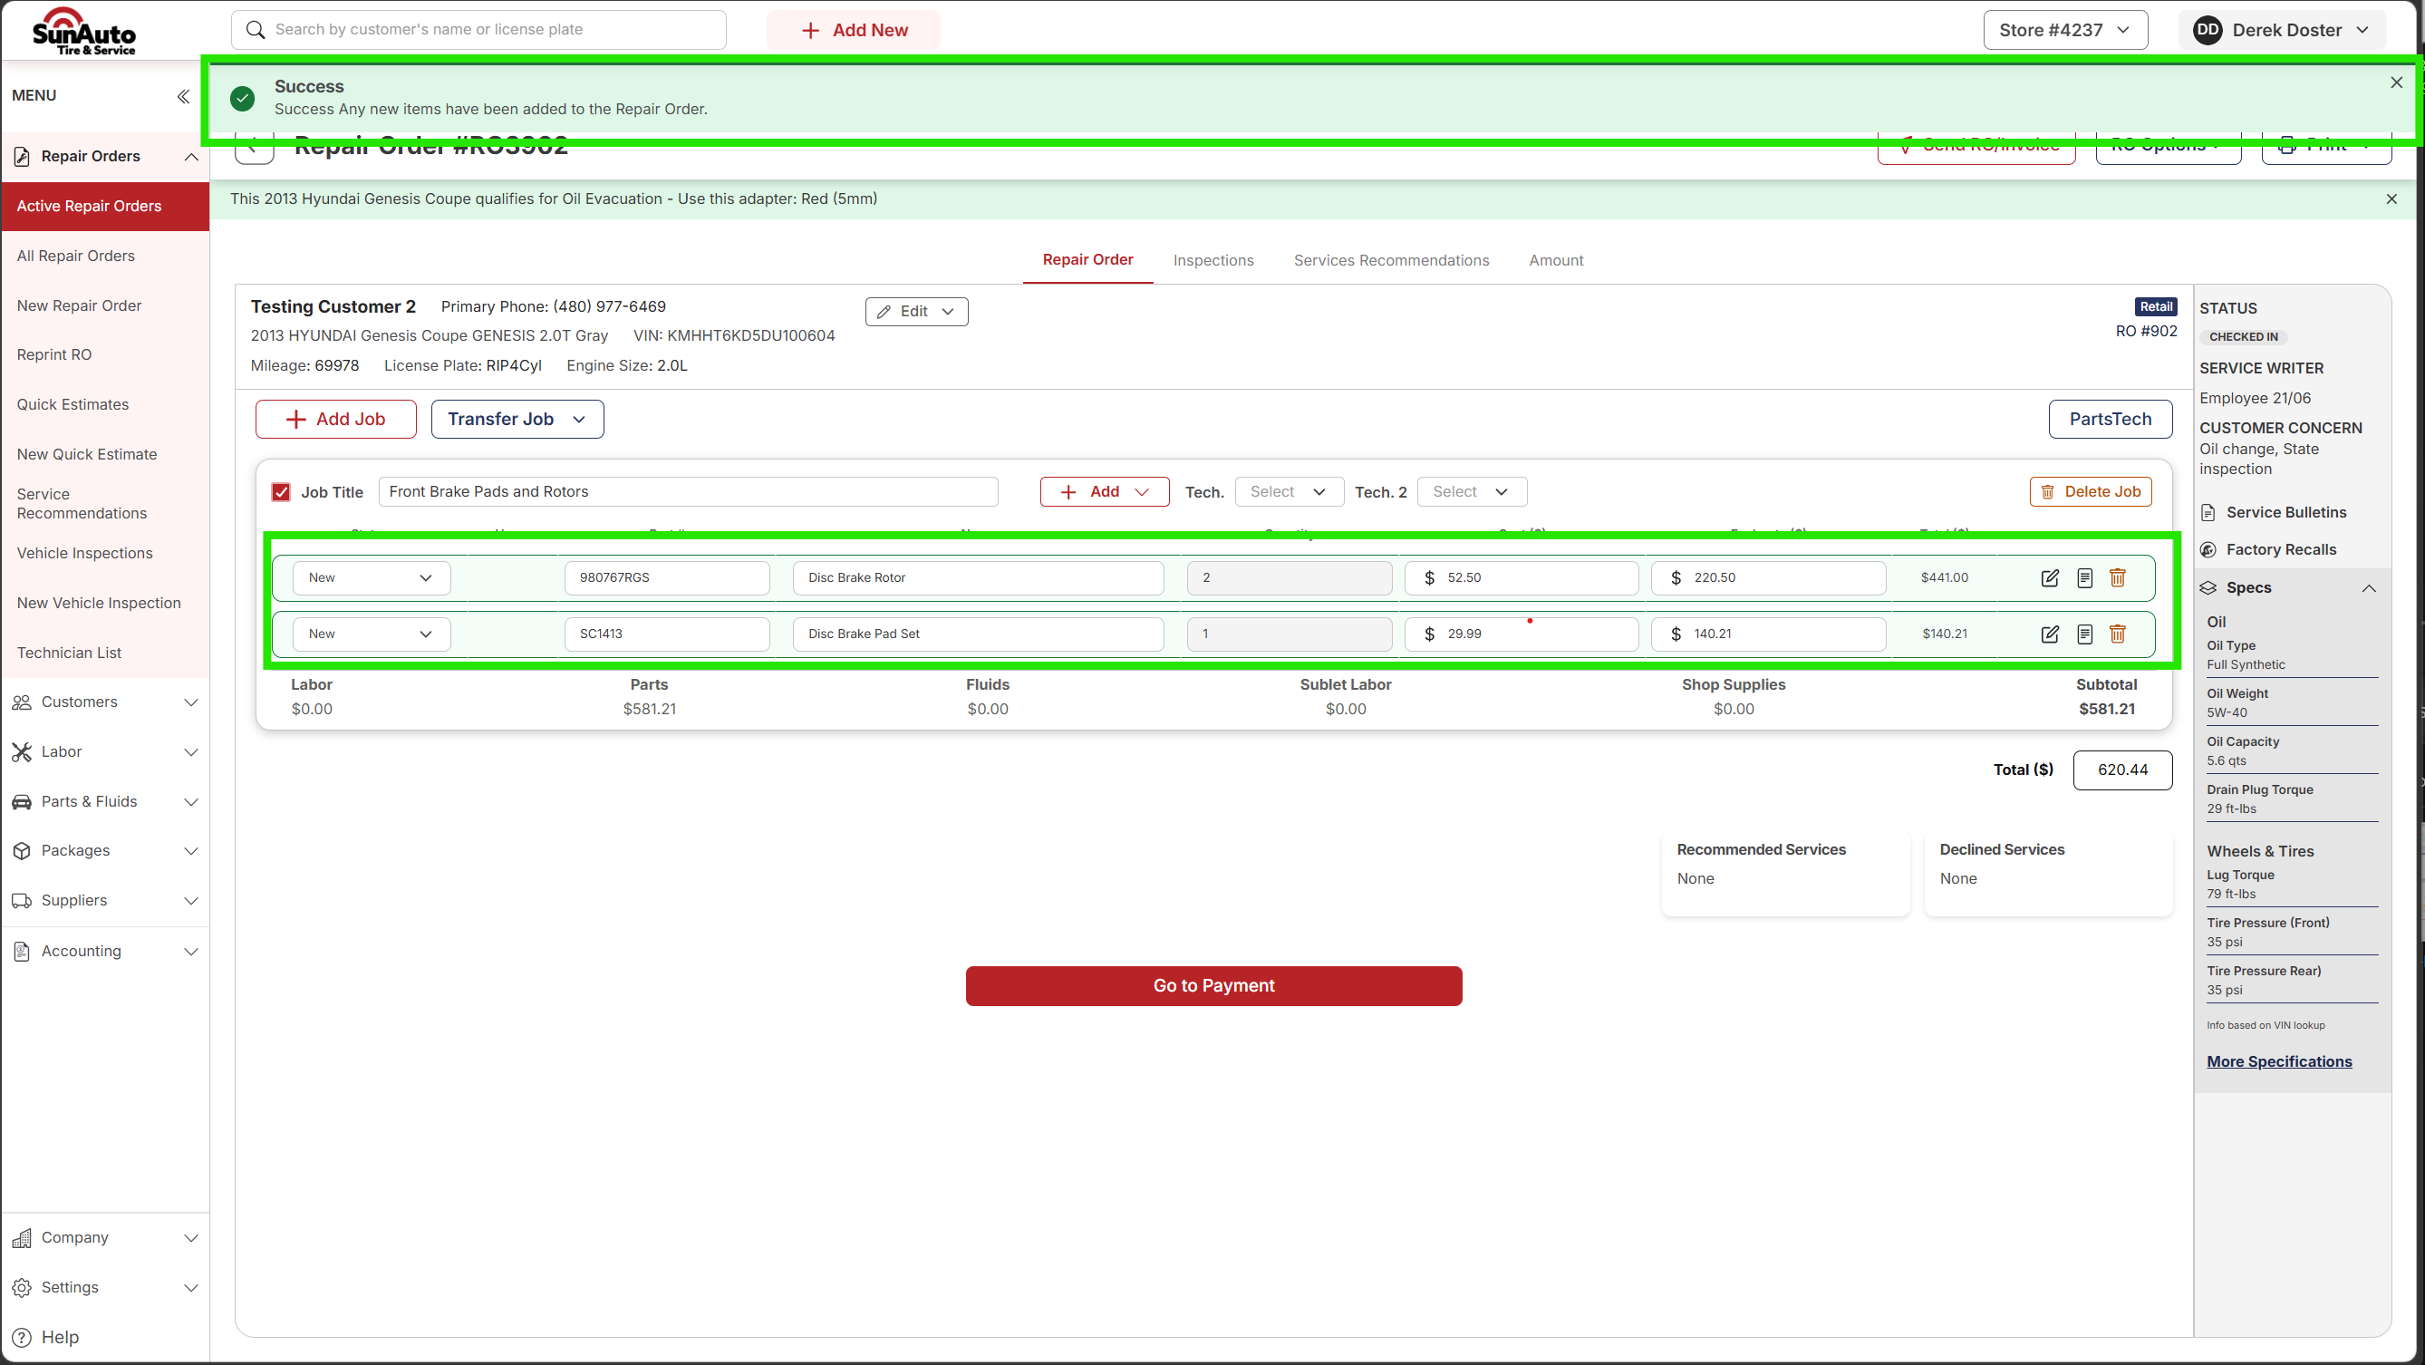Image resolution: width=2425 pixels, height=1365 pixels.
Task: Collapse the menu sidebar with the double-chevron icon
Action: [183, 96]
